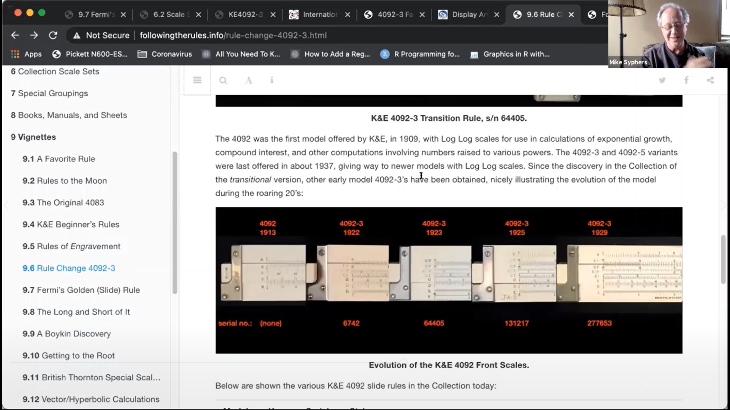Open section 9.8 The Long and Short of It
Screen dimensions: 730x410
coord(76,312)
